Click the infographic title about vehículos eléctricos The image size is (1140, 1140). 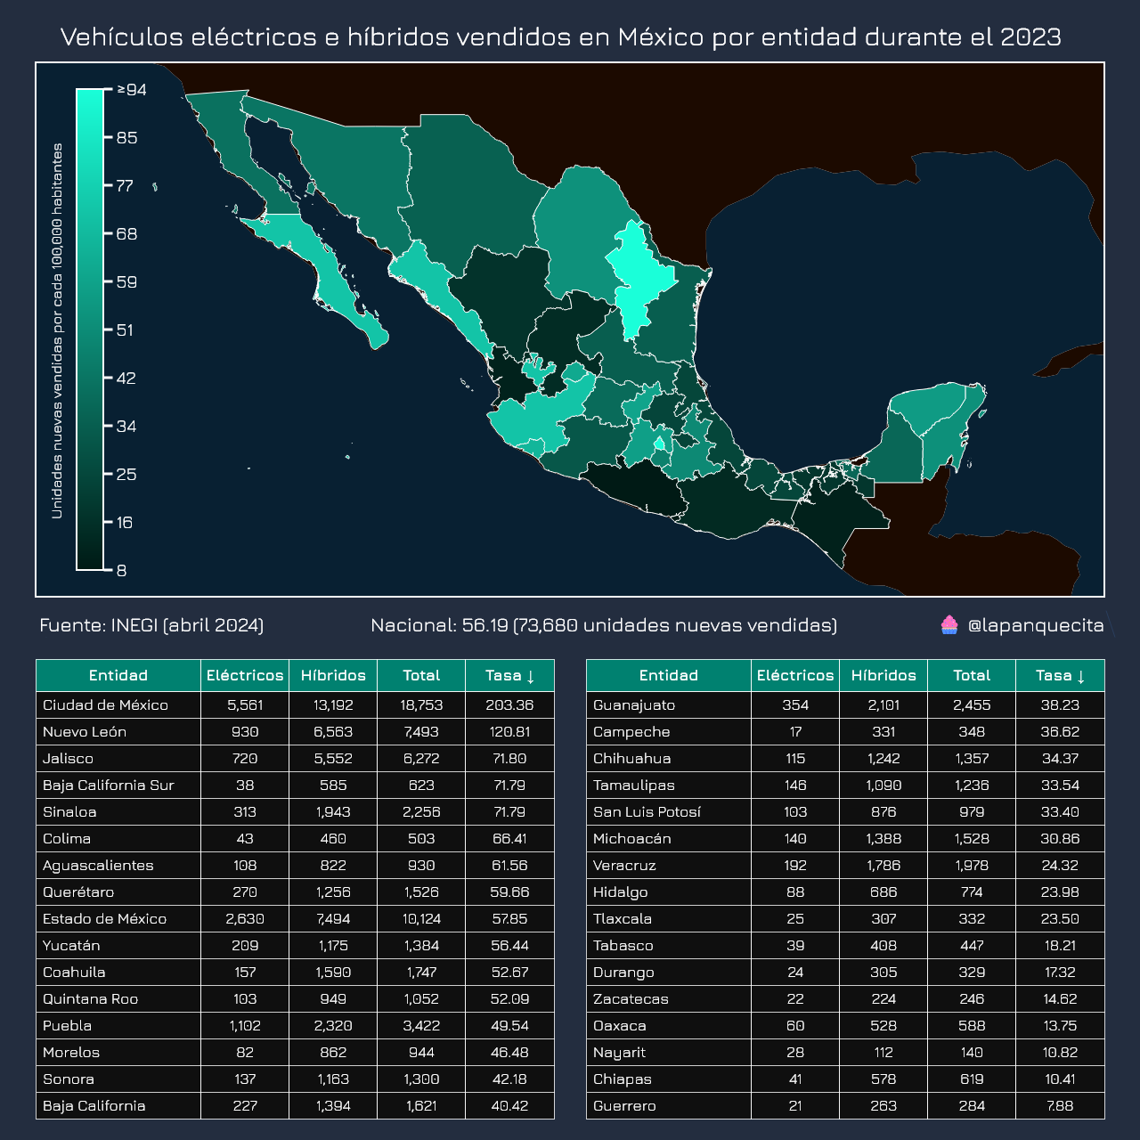(561, 37)
